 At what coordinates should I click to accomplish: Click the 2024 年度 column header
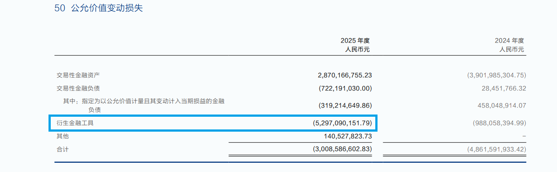509,40
